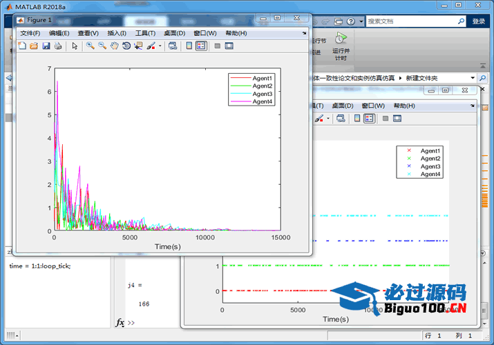Expand current folder path dropdown arrow
Screen dimensions: 494x345
click(473, 78)
